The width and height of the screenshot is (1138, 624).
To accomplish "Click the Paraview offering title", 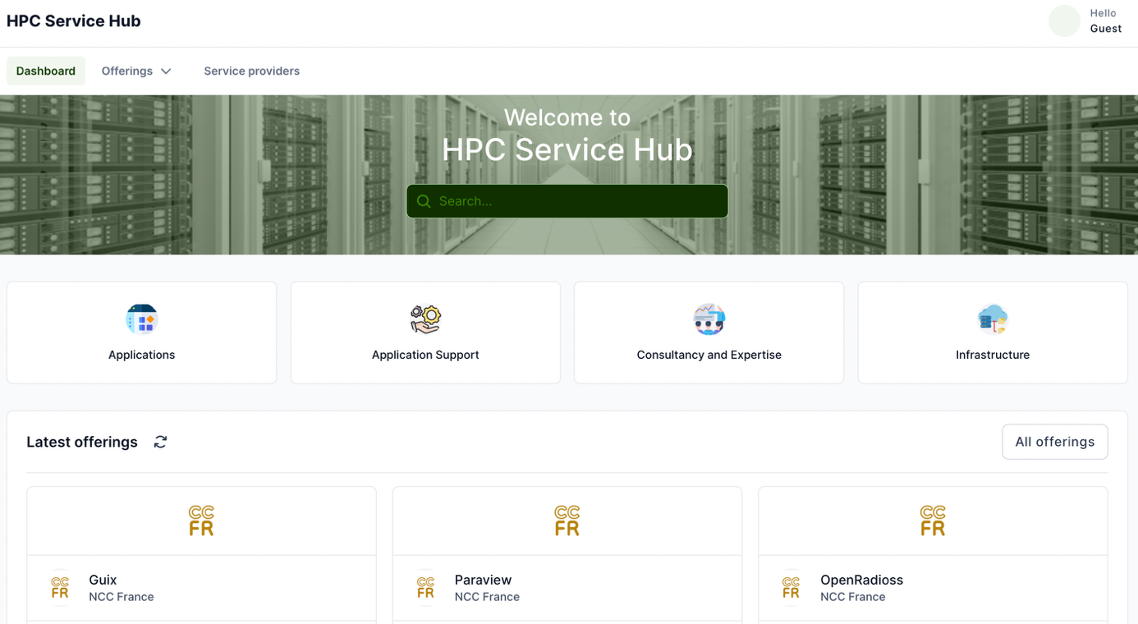I will pyautogui.click(x=483, y=580).
